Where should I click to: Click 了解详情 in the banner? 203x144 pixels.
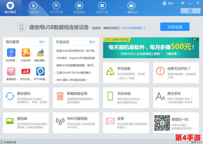(173, 54)
